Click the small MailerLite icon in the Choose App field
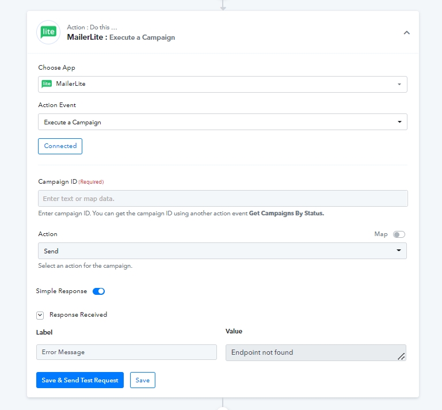The width and height of the screenshot is (442, 410). pyautogui.click(x=47, y=83)
